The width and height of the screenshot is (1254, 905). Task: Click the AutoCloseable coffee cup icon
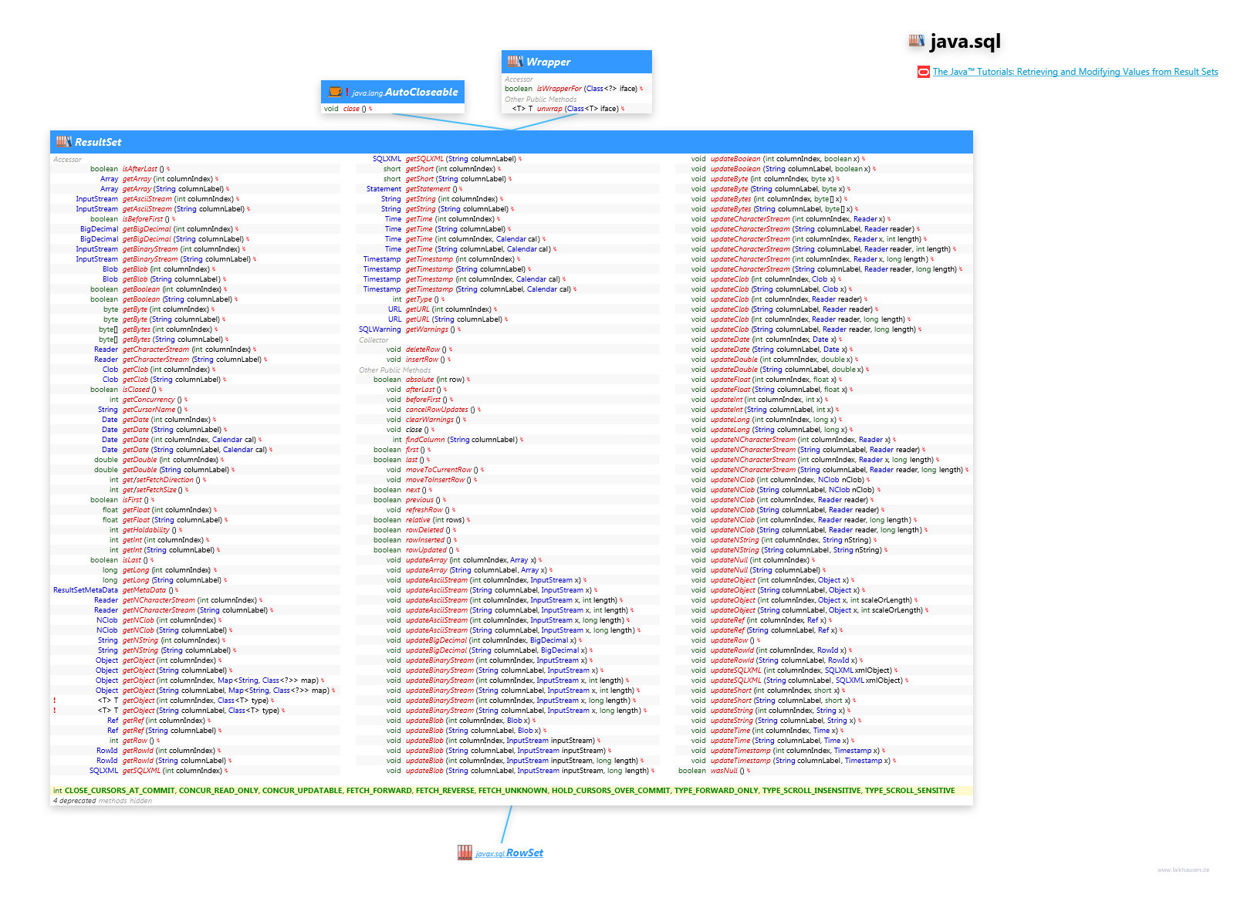(x=335, y=92)
